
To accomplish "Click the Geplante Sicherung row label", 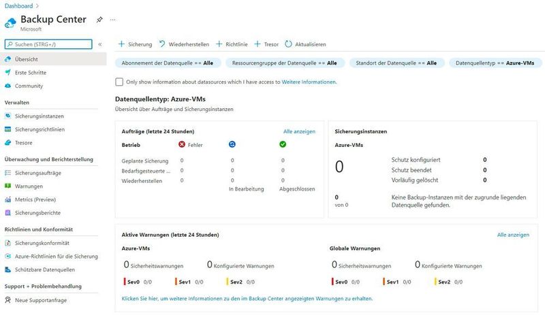I will 145,161.
